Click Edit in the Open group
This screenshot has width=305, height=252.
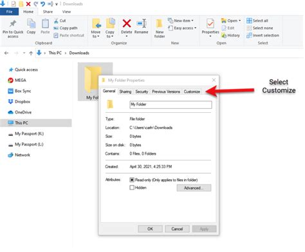pyautogui.click(x=228, y=28)
